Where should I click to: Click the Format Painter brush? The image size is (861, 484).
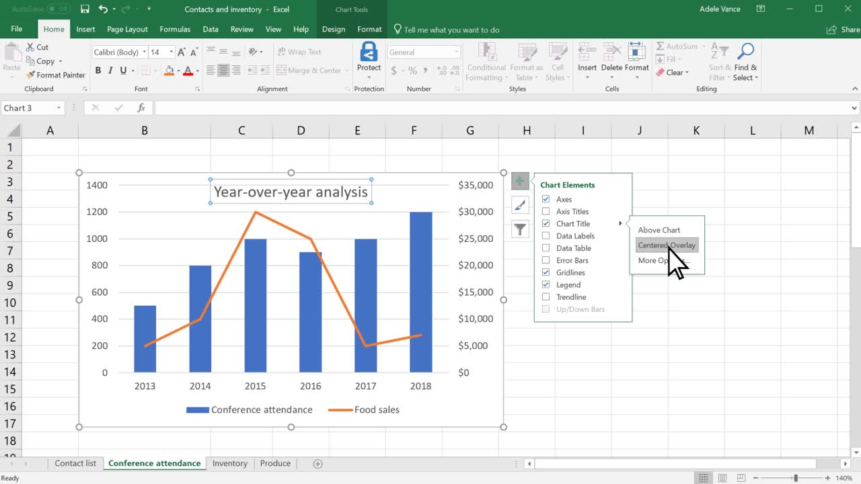pos(30,75)
